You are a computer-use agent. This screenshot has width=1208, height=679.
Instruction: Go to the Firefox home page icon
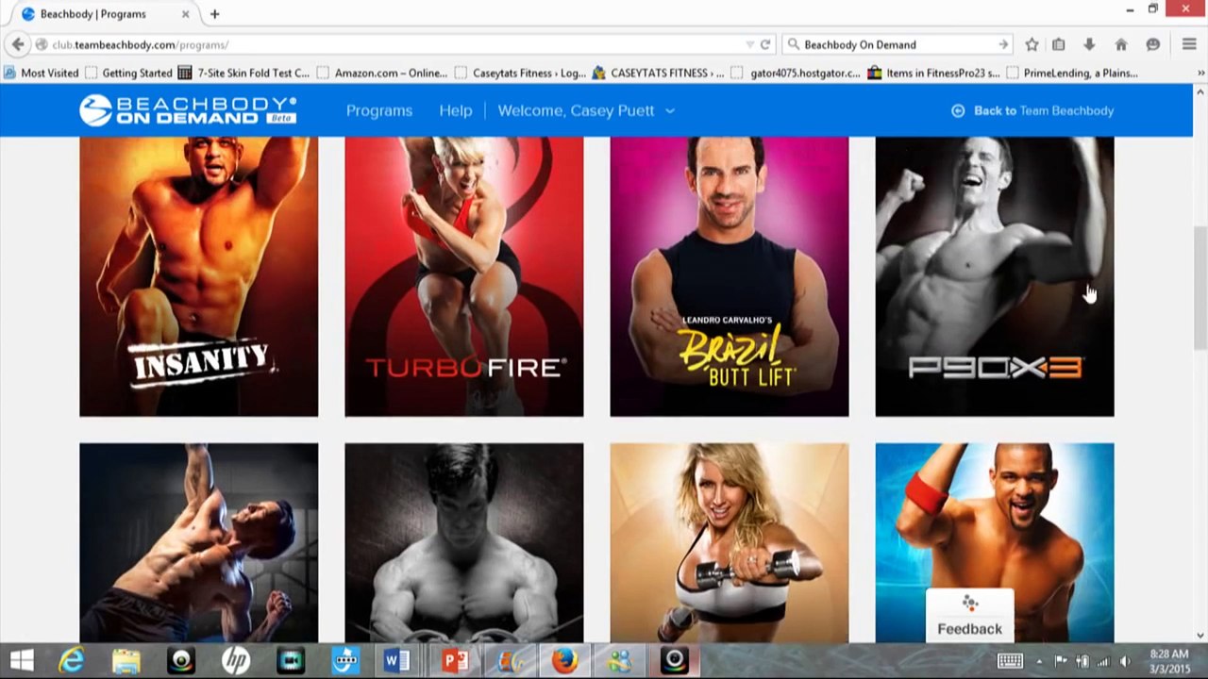click(1121, 44)
